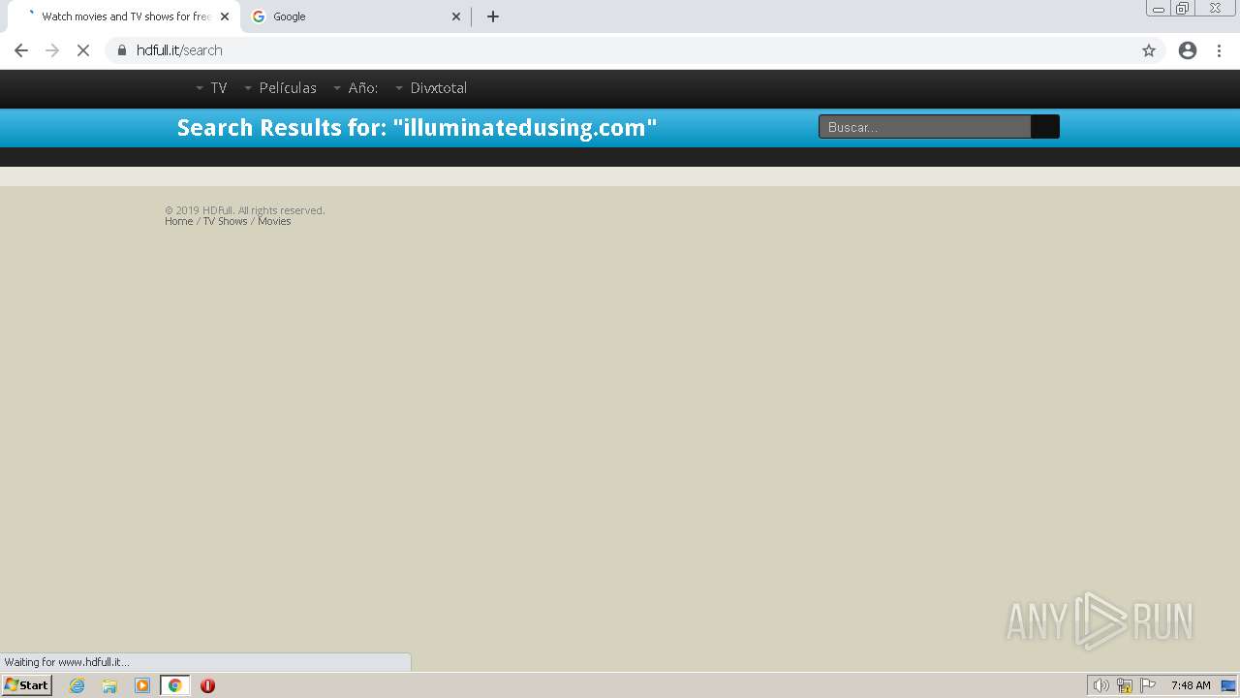Open the red Opera taskbar icon
The width and height of the screenshot is (1240, 698).
[x=207, y=685]
